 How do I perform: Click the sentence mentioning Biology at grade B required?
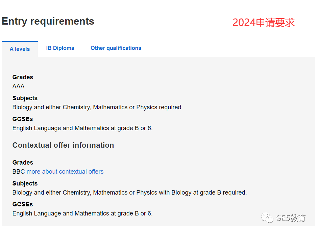point(129,193)
